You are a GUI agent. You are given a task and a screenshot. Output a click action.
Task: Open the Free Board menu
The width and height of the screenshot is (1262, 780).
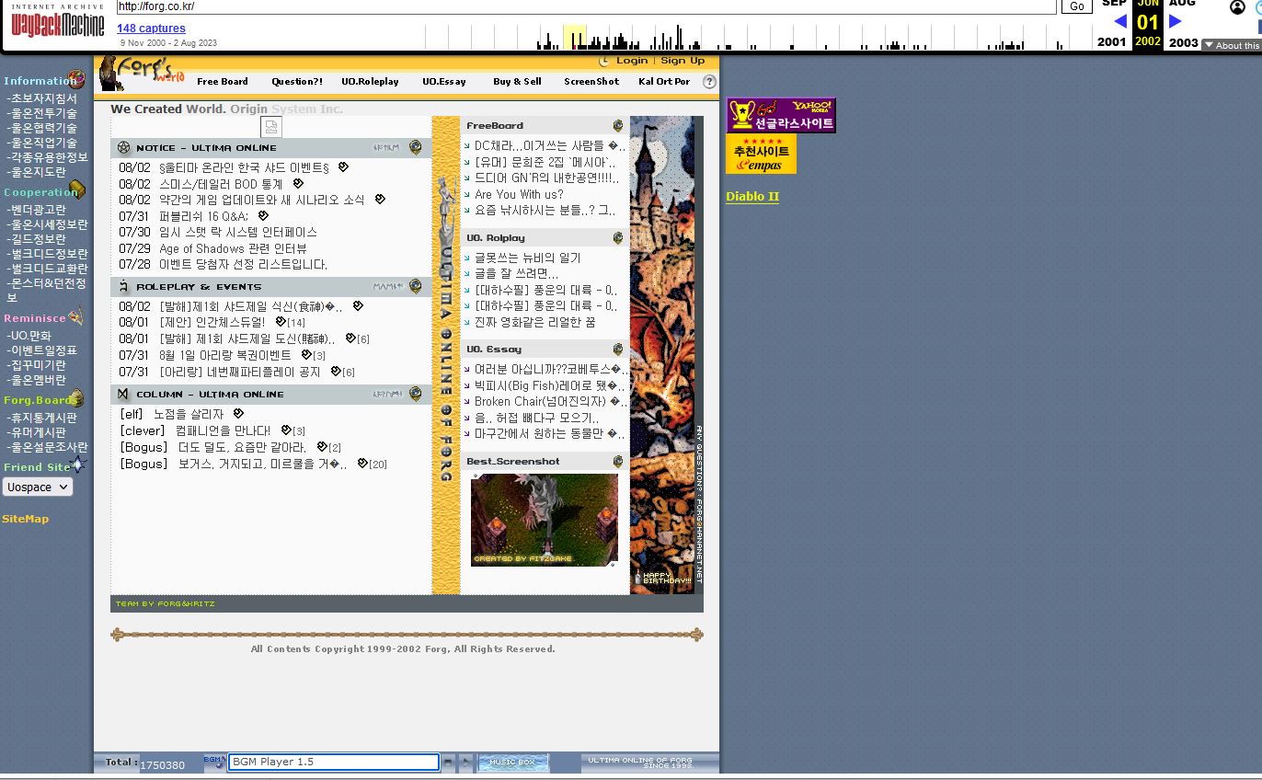coord(223,81)
